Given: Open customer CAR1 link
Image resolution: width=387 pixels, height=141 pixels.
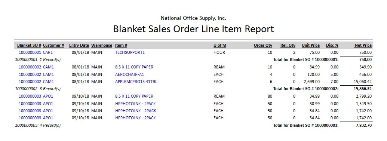Looking at the screenshot, I should (x=48, y=53).
